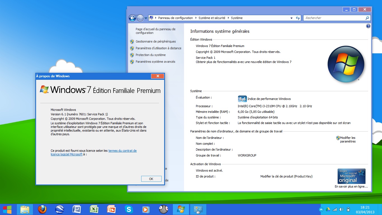Open Protection du système
The height and width of the screenshot is (215, 382).
pos(151,55)
